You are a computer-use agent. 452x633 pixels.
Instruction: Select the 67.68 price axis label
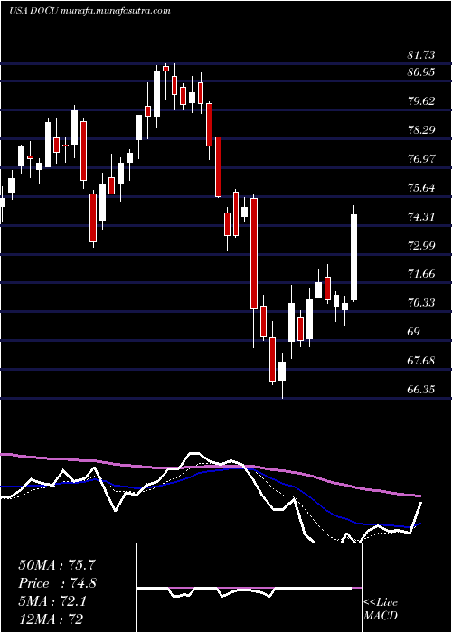click(421, 361)
